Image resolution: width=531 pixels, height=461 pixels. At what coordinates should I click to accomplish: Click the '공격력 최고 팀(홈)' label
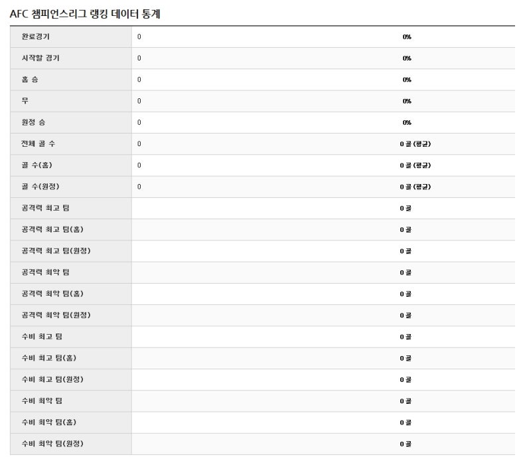pos(52,230)
